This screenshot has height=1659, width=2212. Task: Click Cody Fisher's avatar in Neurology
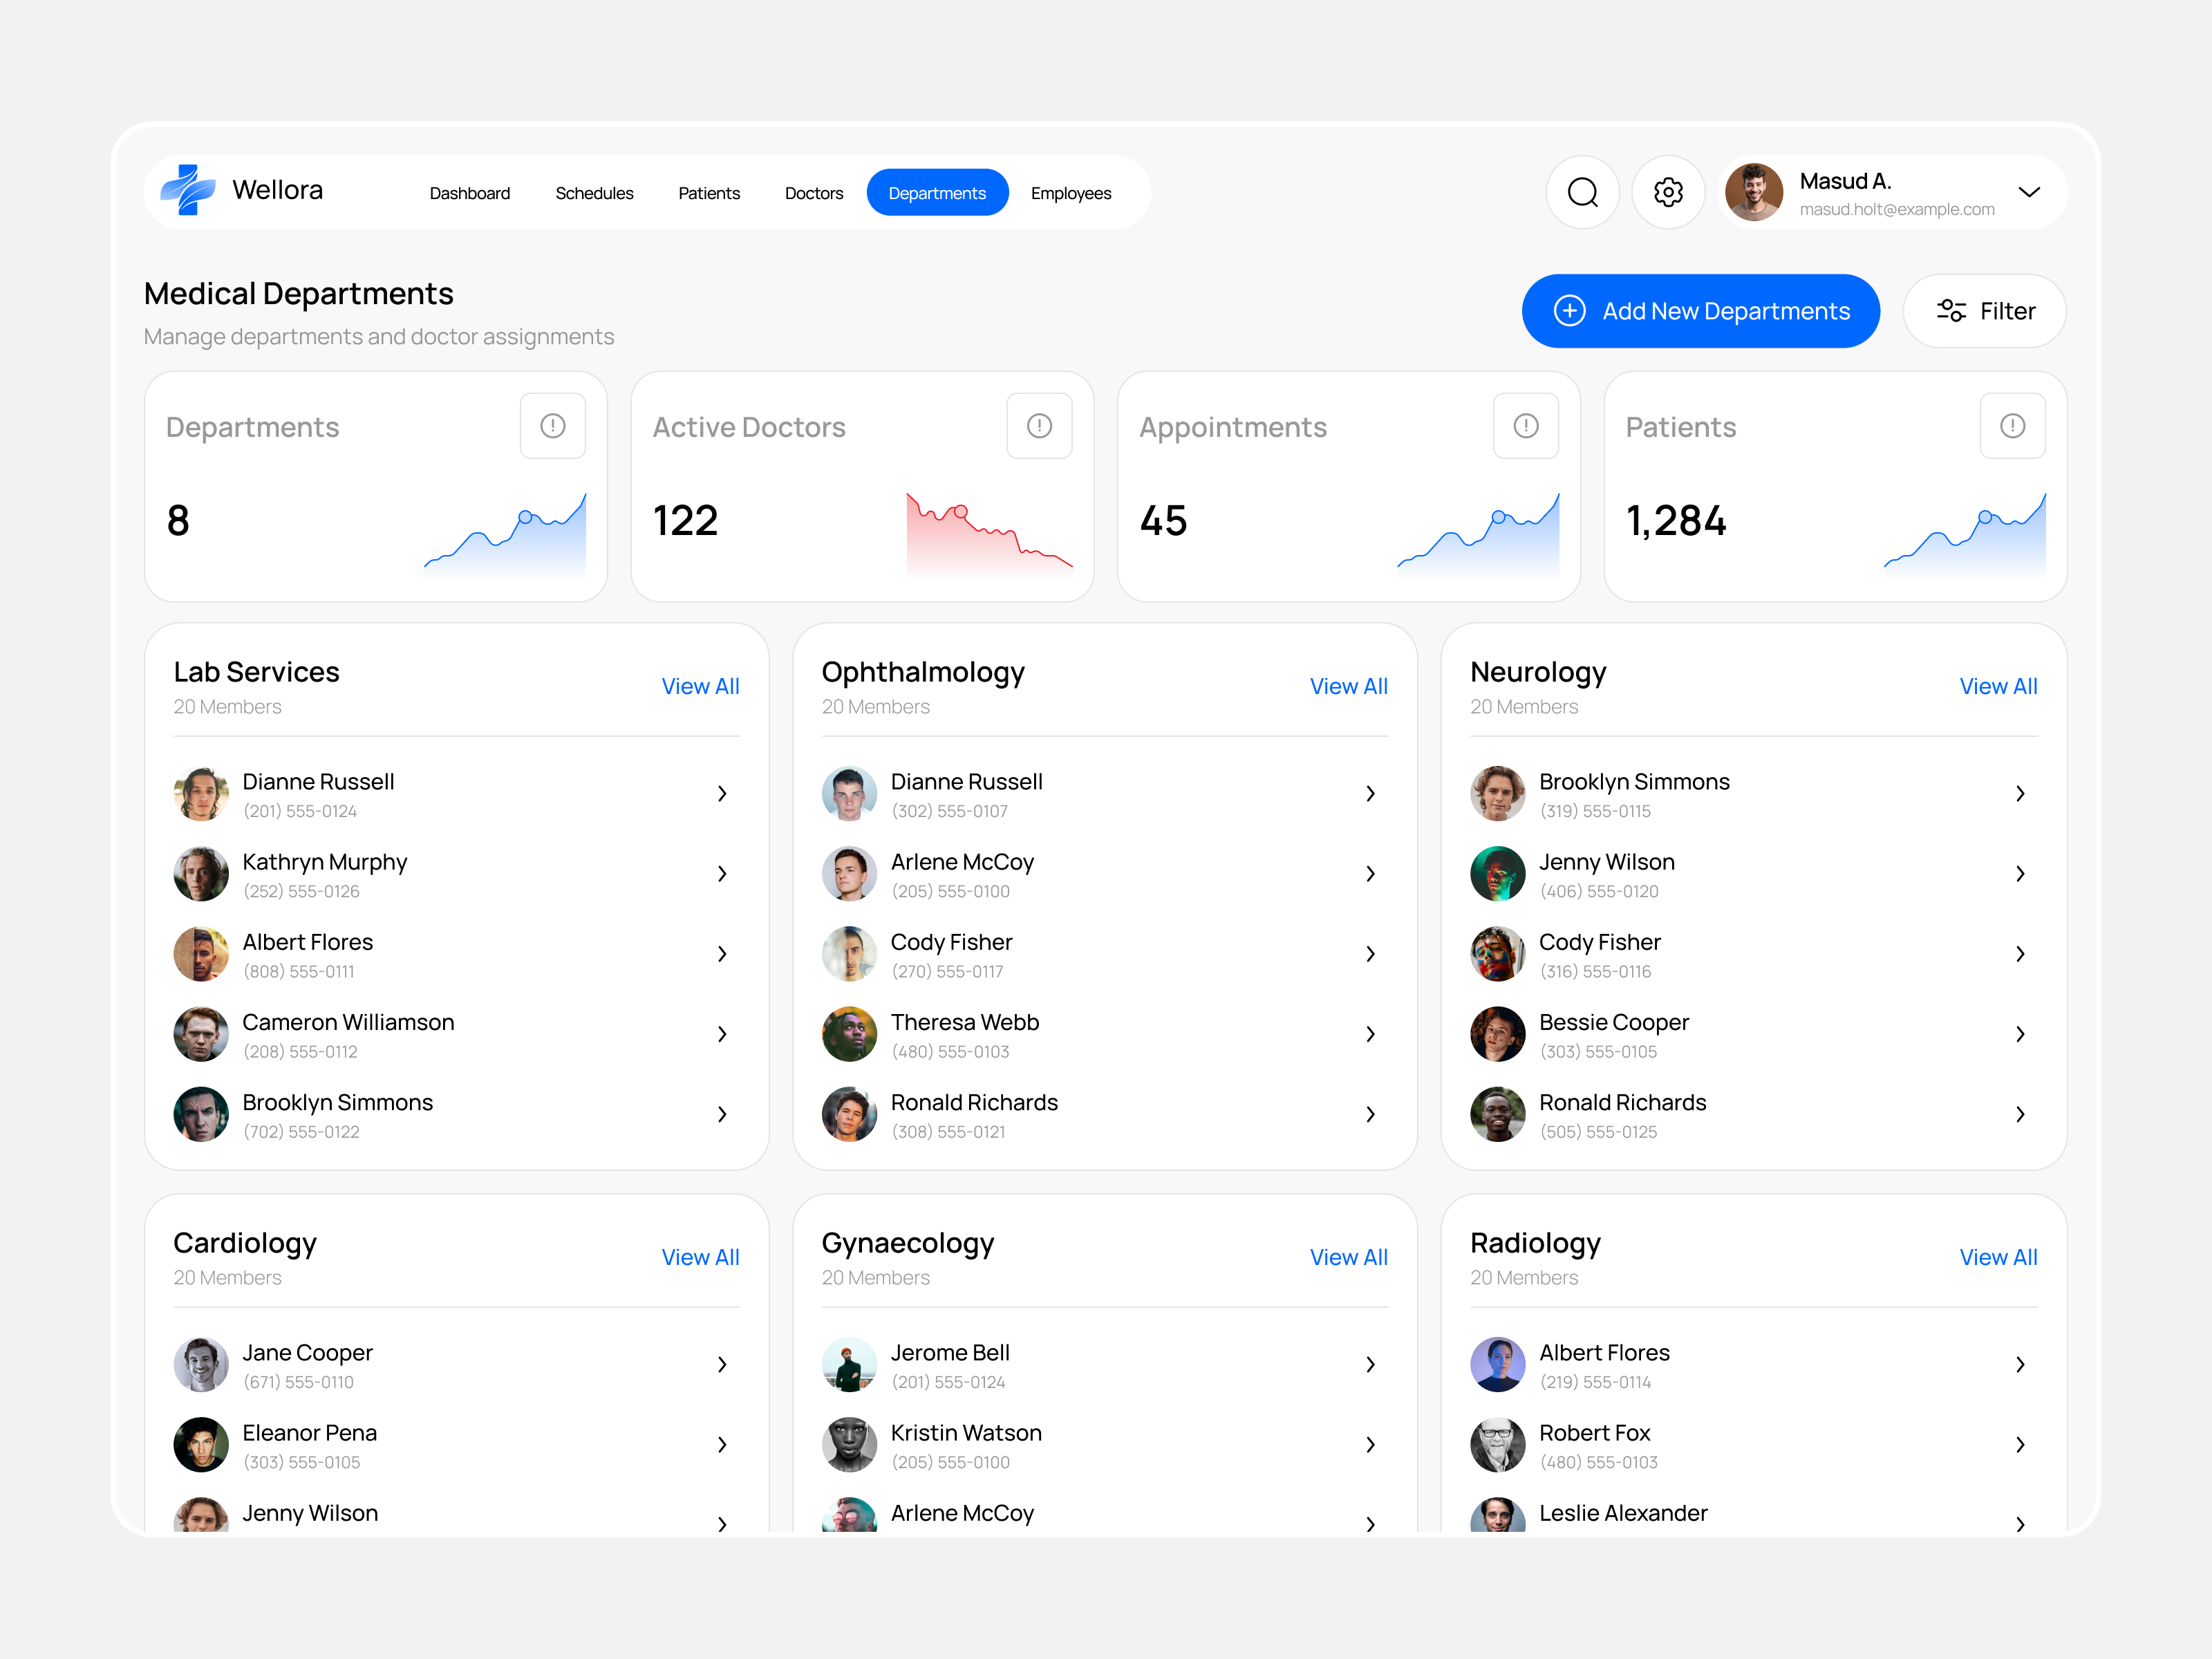(1497, 954)
